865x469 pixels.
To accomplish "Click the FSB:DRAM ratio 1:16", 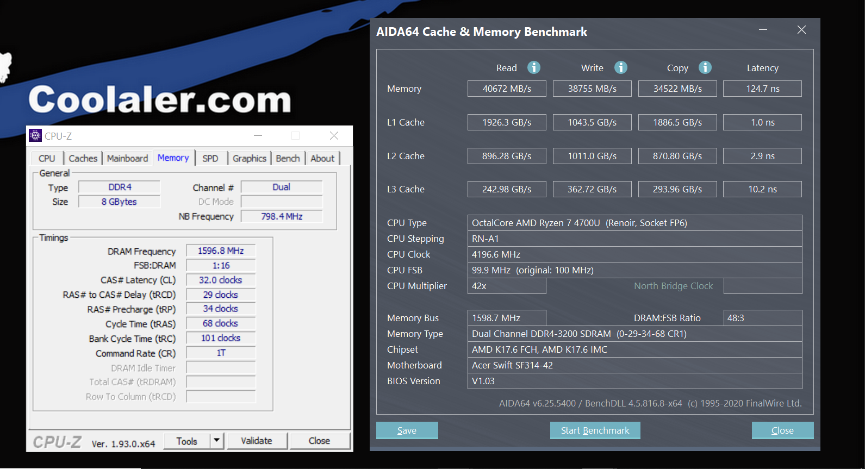I will click(221, 265).
